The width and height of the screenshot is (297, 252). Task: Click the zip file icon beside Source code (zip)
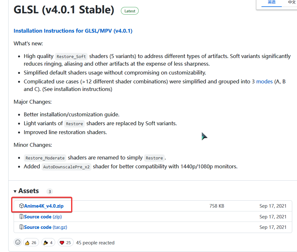point(22,217)
